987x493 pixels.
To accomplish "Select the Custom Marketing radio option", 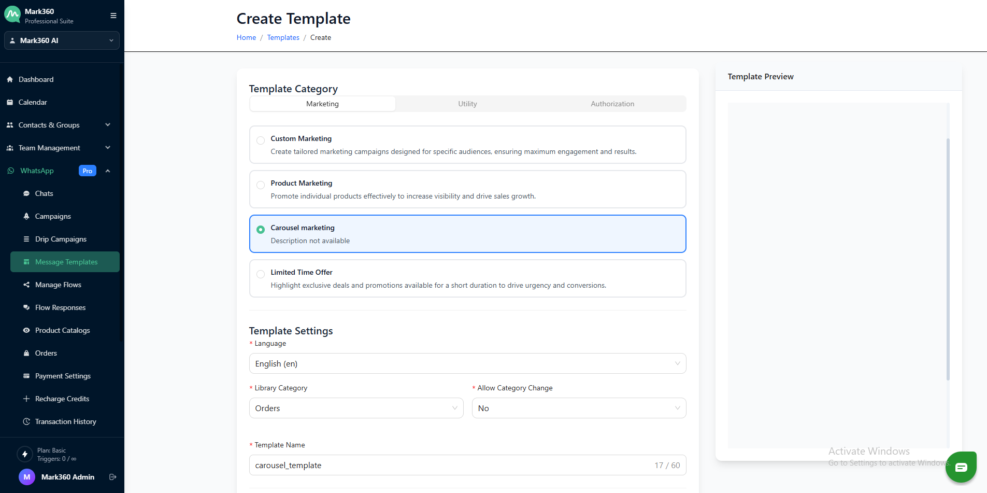I will [261, 140].
